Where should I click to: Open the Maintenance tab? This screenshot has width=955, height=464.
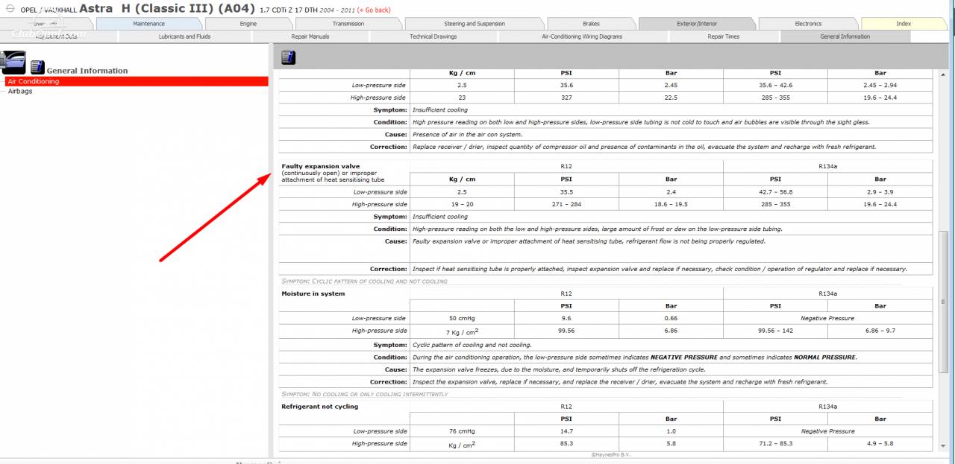coord(149,24)
